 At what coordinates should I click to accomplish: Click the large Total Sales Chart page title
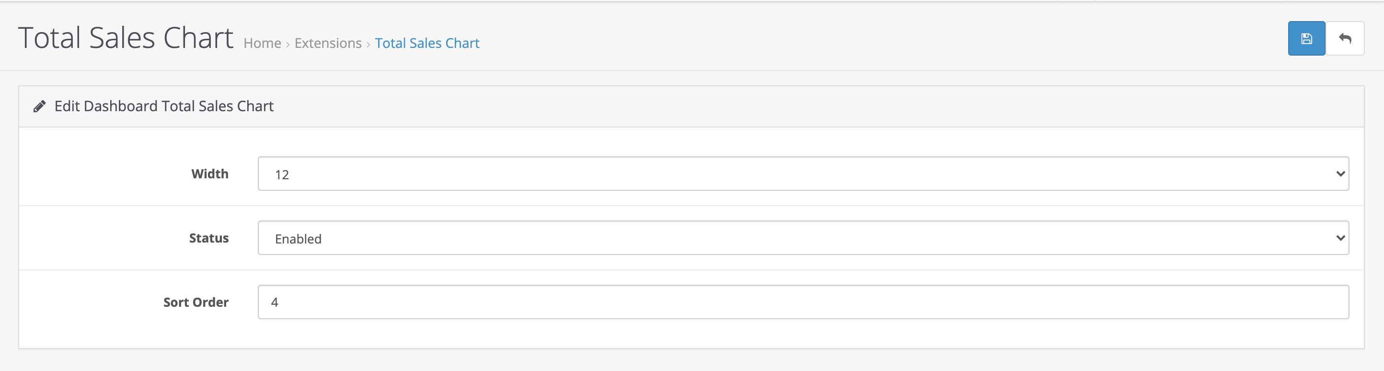click(126, 38)
